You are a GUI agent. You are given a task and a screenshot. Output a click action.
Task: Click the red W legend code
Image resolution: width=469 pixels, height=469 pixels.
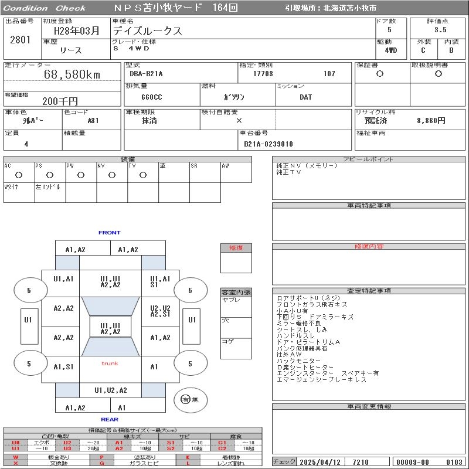(16, 457)
